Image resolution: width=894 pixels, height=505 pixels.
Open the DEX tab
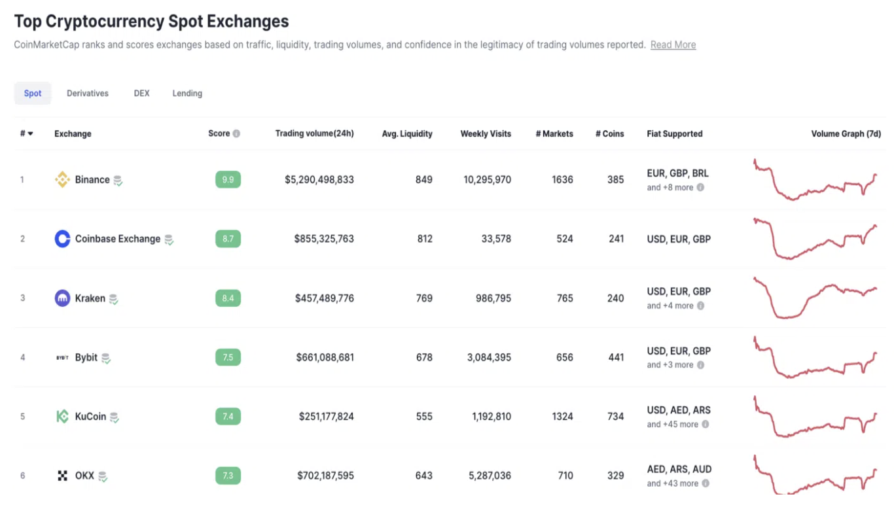[141, 94]
